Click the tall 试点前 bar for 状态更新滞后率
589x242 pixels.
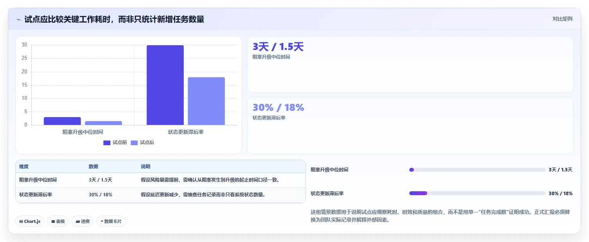[x=165, y=85]
